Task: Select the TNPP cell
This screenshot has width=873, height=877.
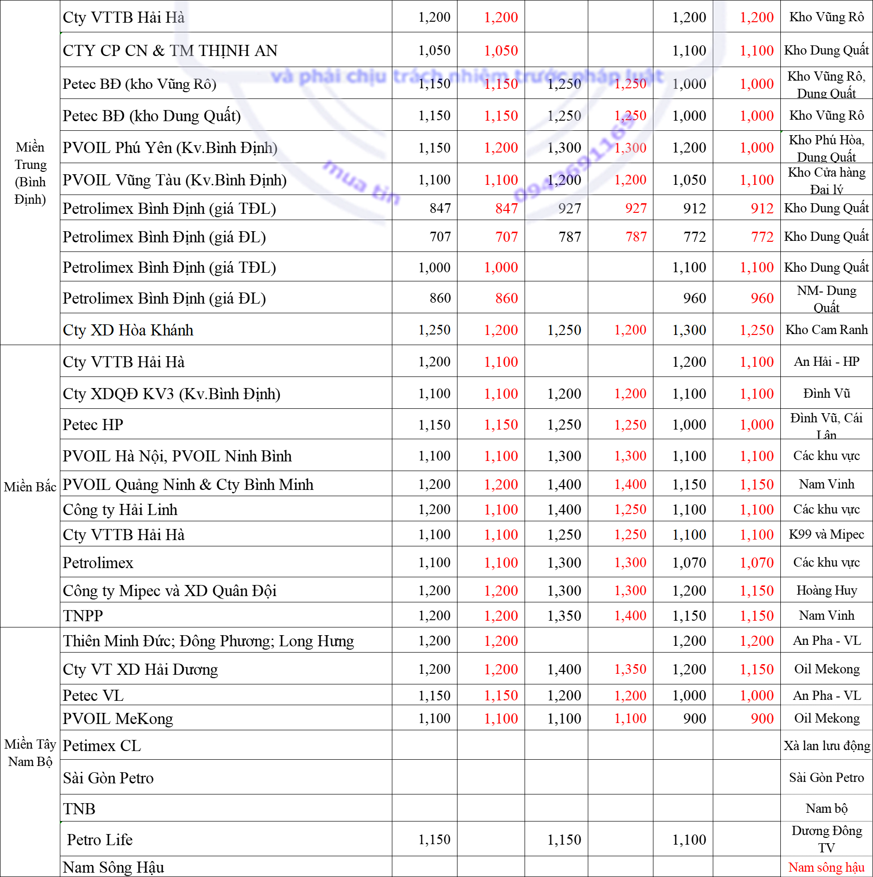Action: 226,615
